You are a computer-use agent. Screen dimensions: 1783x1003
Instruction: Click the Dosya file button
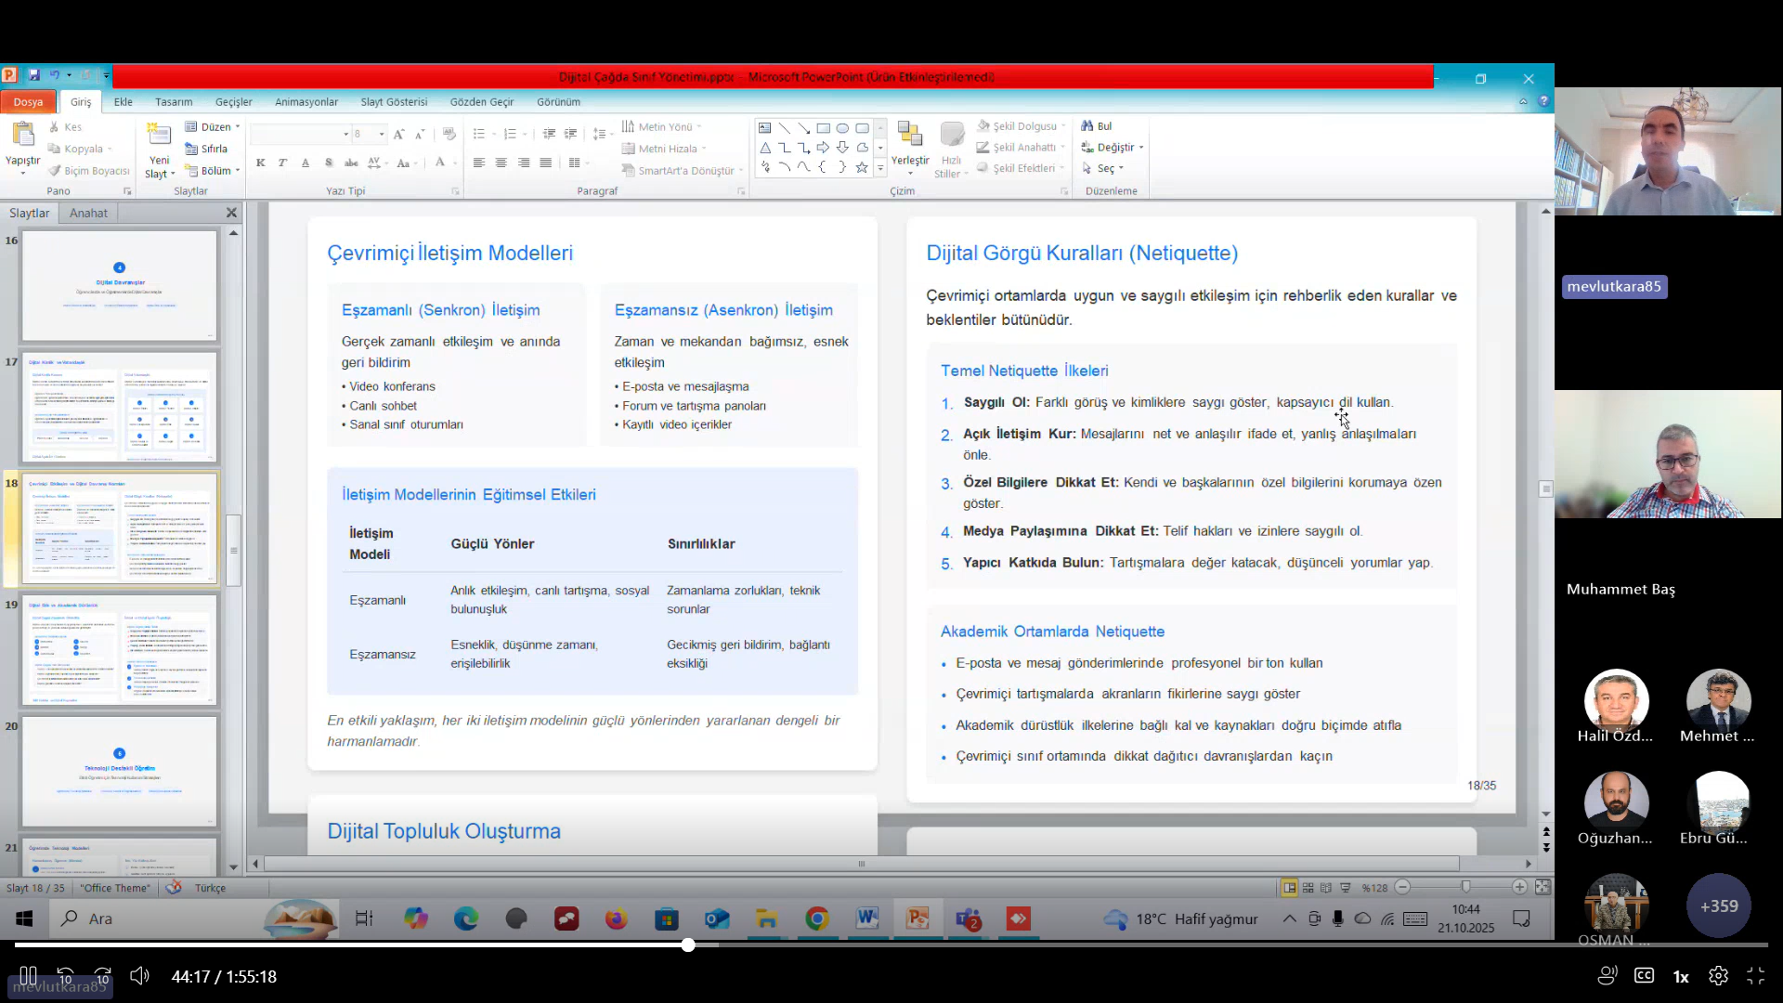(x=28, y=102)
